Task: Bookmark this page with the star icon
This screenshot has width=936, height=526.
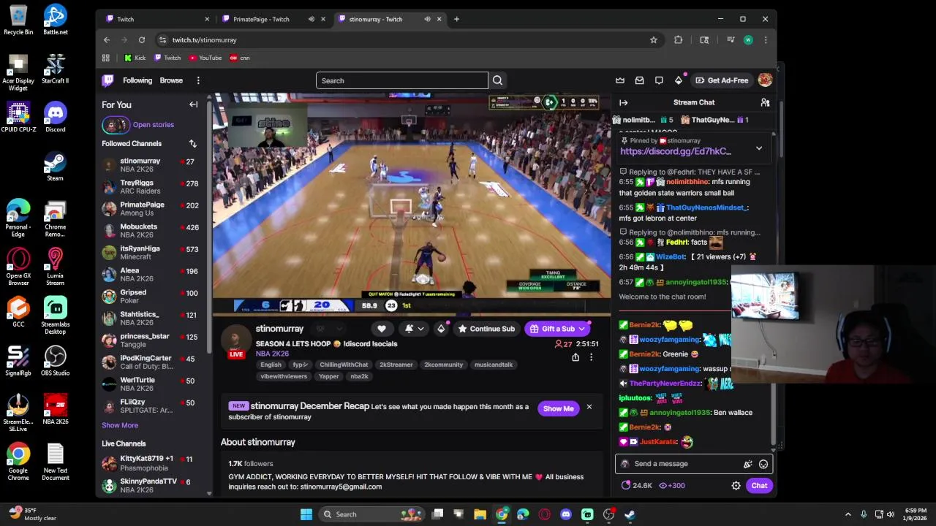Action: click(x=654, y=40)
